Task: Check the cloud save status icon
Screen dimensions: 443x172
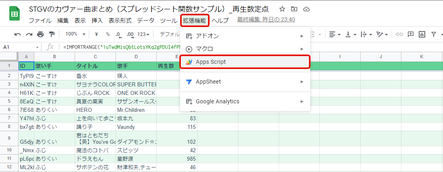Action: [306, 9]
